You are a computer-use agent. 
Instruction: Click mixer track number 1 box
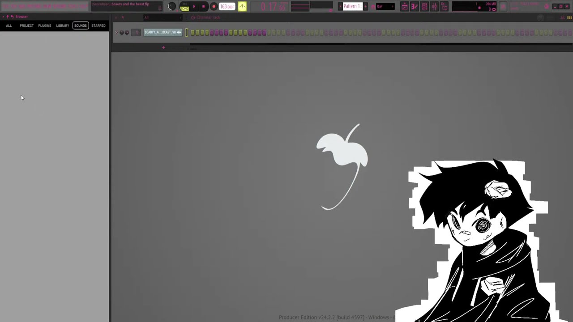coord(137,32)
